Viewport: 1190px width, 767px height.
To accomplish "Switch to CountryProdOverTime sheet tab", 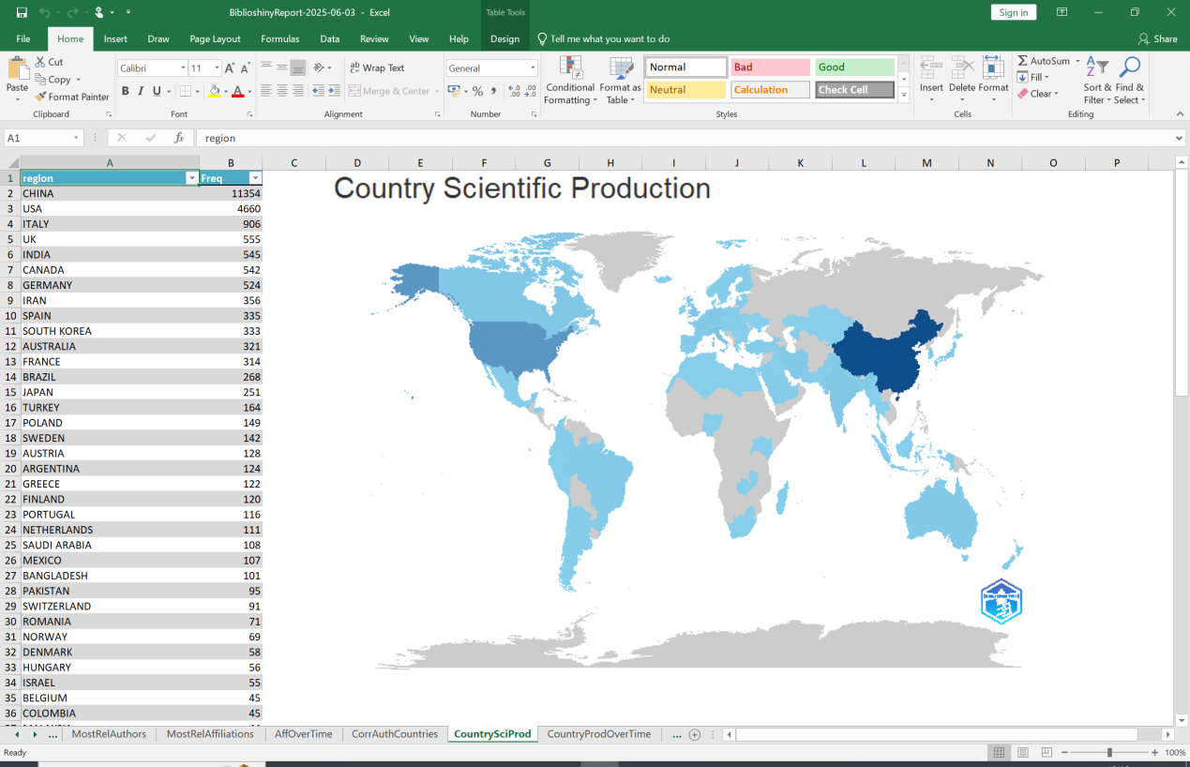I will [598, 734].
